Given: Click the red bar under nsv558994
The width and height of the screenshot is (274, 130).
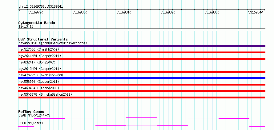Looking at the screenshot, I should [x=142, y=85].
